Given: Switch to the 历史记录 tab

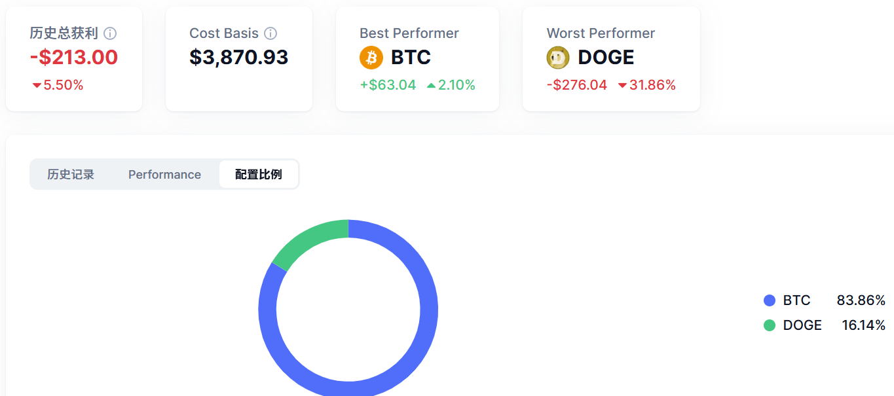Looking at the screenshot, I should [71, 175].
